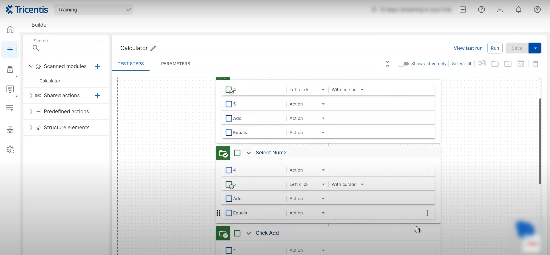Open With cursor dropdown in first block
This screenshot has width=550, height=255.
tap(347, 90)
